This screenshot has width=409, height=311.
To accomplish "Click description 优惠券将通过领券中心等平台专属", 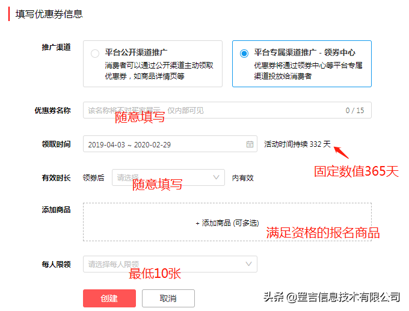I will pyautogui.click(x=309, y=65).
